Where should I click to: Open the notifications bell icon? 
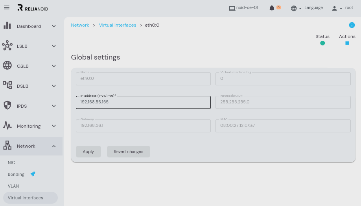(x=272, y=8)
